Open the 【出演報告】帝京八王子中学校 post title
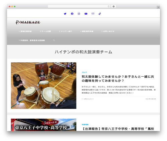The width and height of the screenshot is (167, 141). [118, 129]
